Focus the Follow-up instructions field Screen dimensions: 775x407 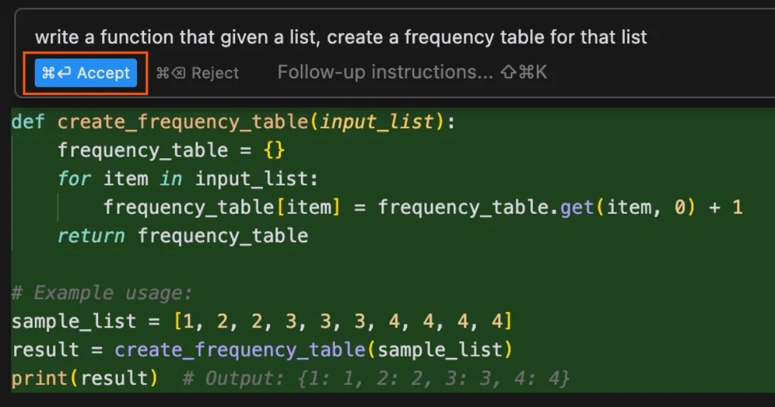tap(385, 72)
